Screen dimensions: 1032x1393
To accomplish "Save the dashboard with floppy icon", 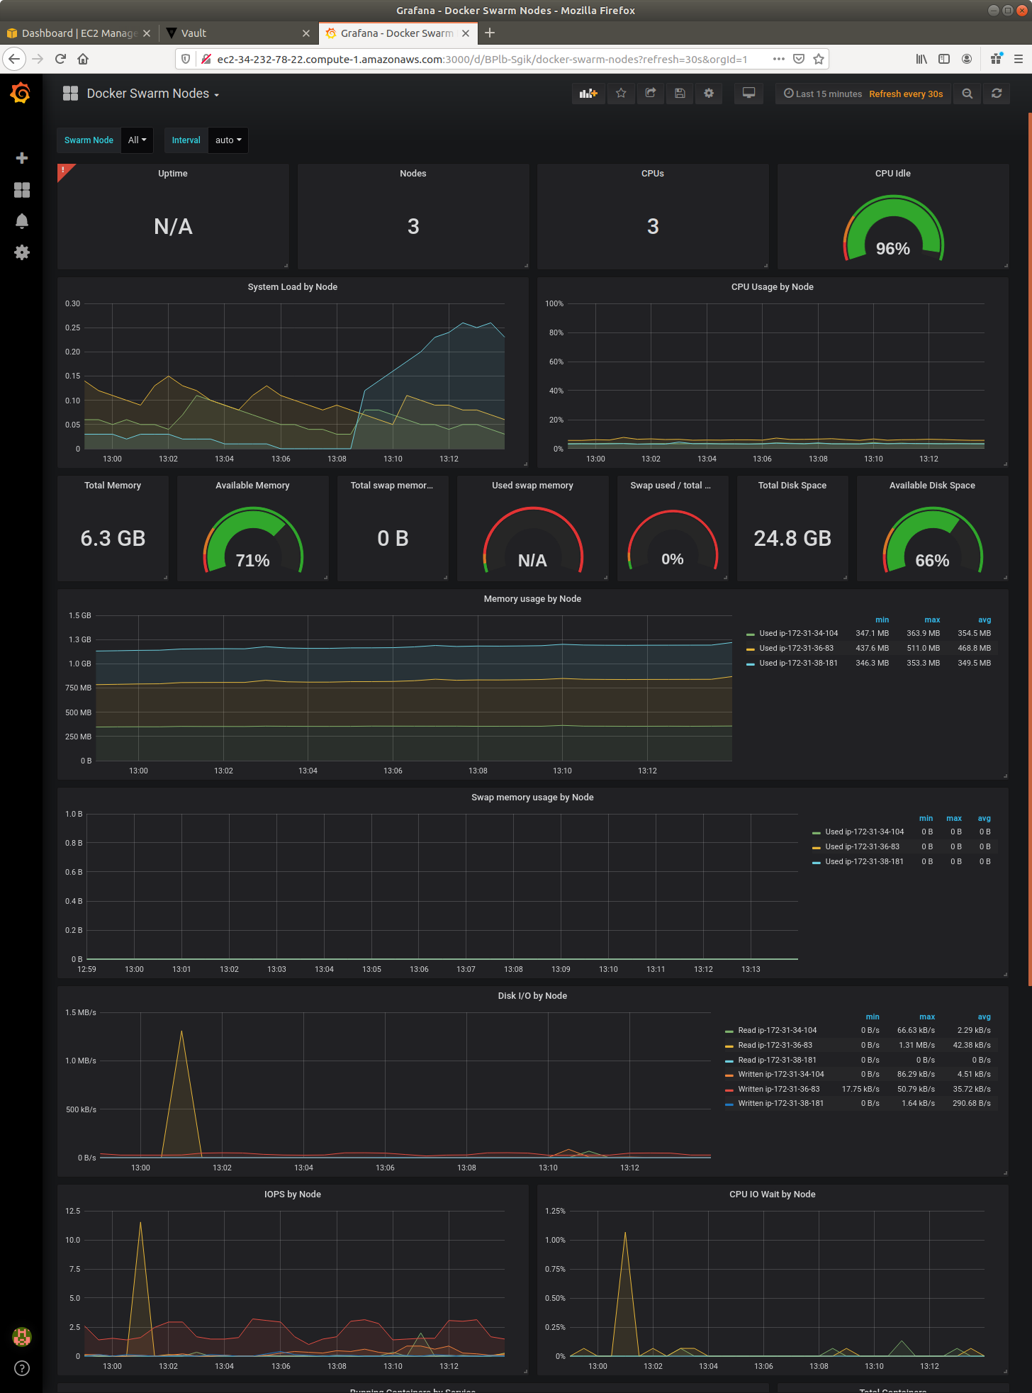I will (680, 94).
